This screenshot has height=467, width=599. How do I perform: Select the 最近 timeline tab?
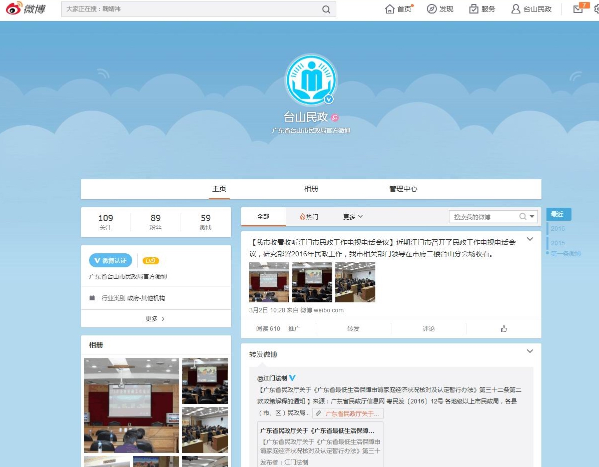[558, 214]
